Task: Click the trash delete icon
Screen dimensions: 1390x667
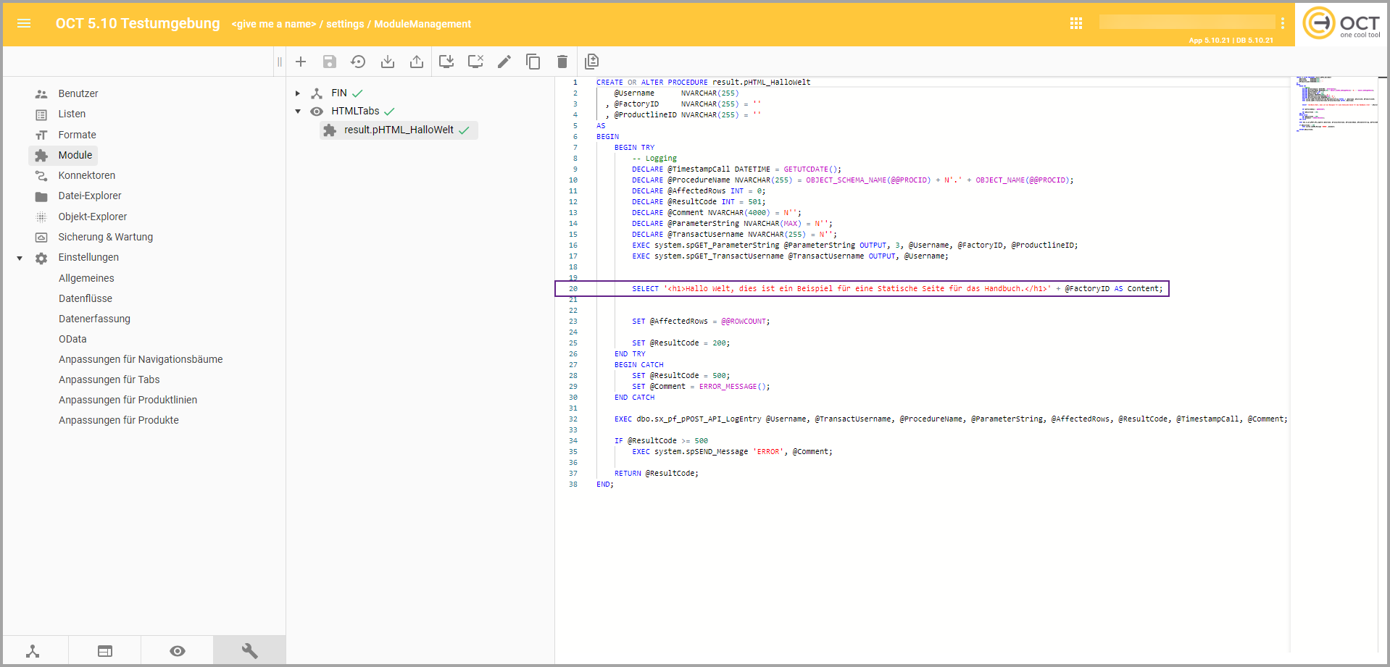Action: pos(562,62)
